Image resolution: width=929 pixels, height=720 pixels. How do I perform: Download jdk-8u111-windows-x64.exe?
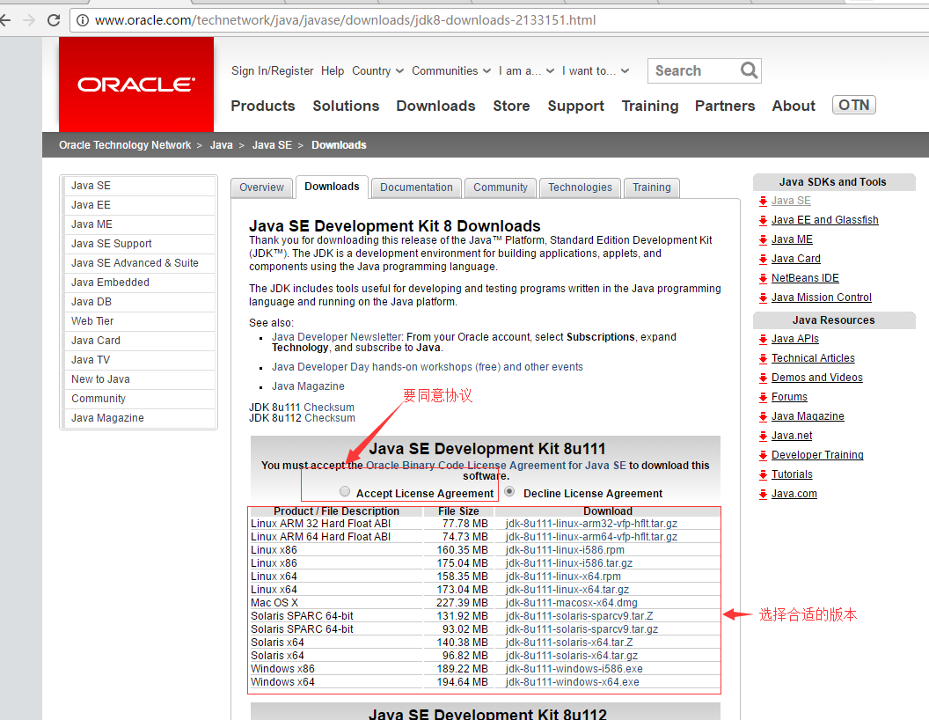573,682
